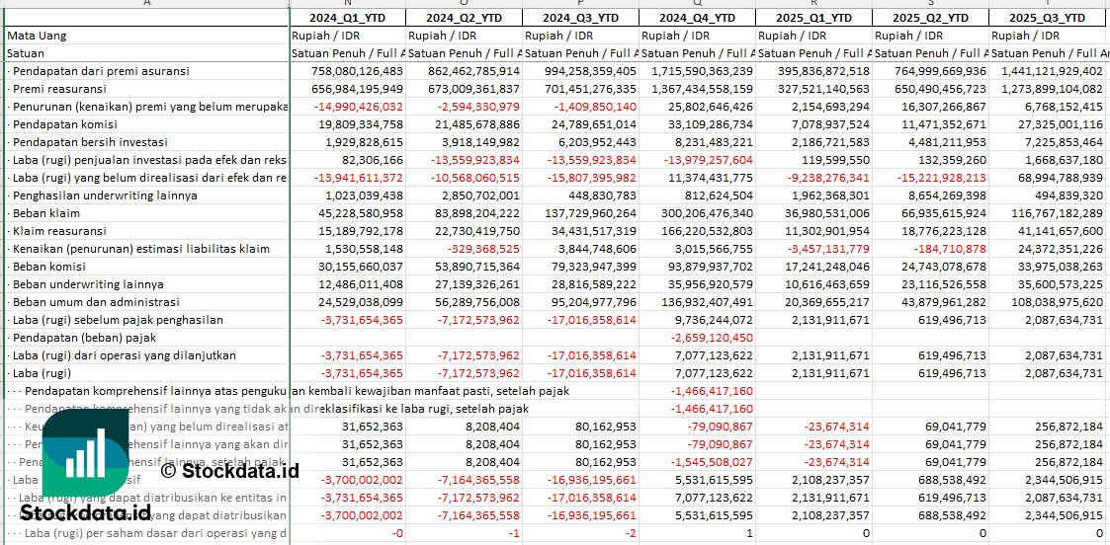This screenshot has height=545, width=1110.
Task: Click red value -2,659,120,450
Action: pyautogui.click(x=712, y=338)
